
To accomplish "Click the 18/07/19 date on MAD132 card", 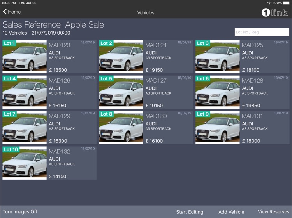I will [x=88, y=149].
